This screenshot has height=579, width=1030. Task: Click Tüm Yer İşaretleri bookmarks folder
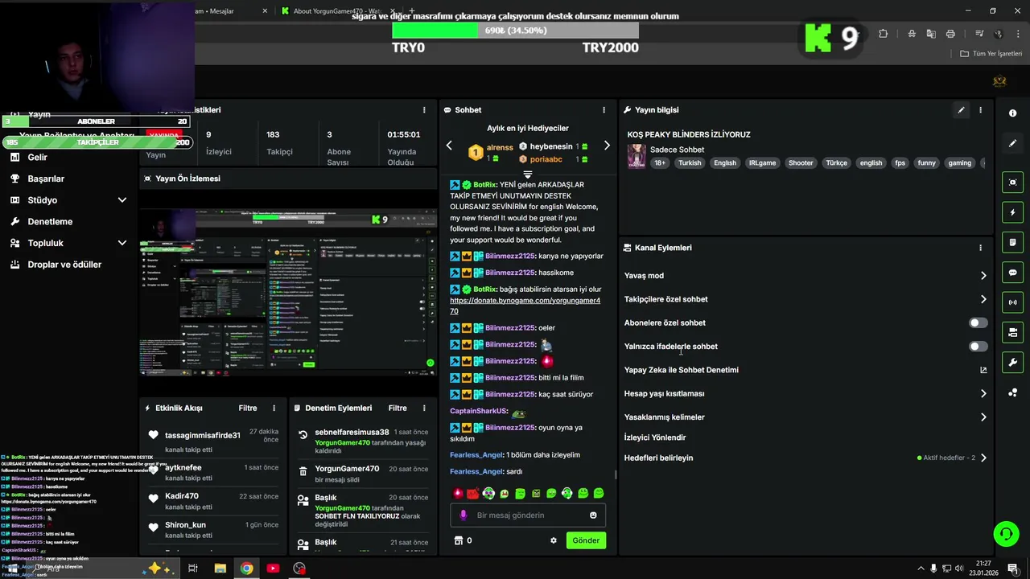point(991,54)
